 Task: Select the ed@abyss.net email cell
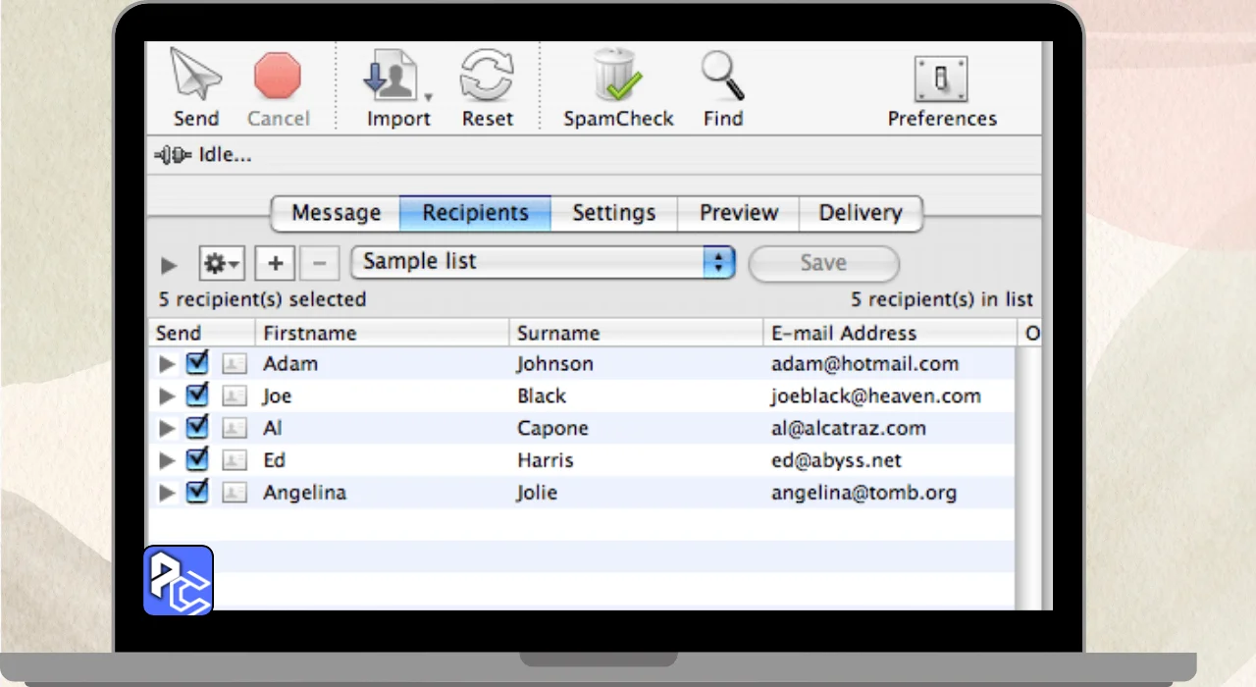click(836, 460)
